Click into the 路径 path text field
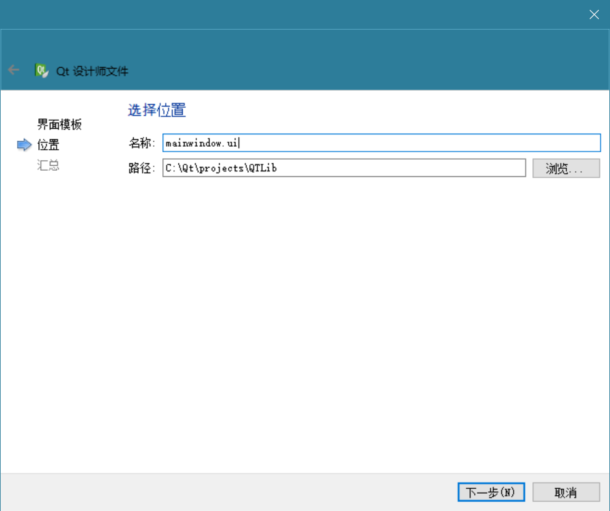 [344, 168]
